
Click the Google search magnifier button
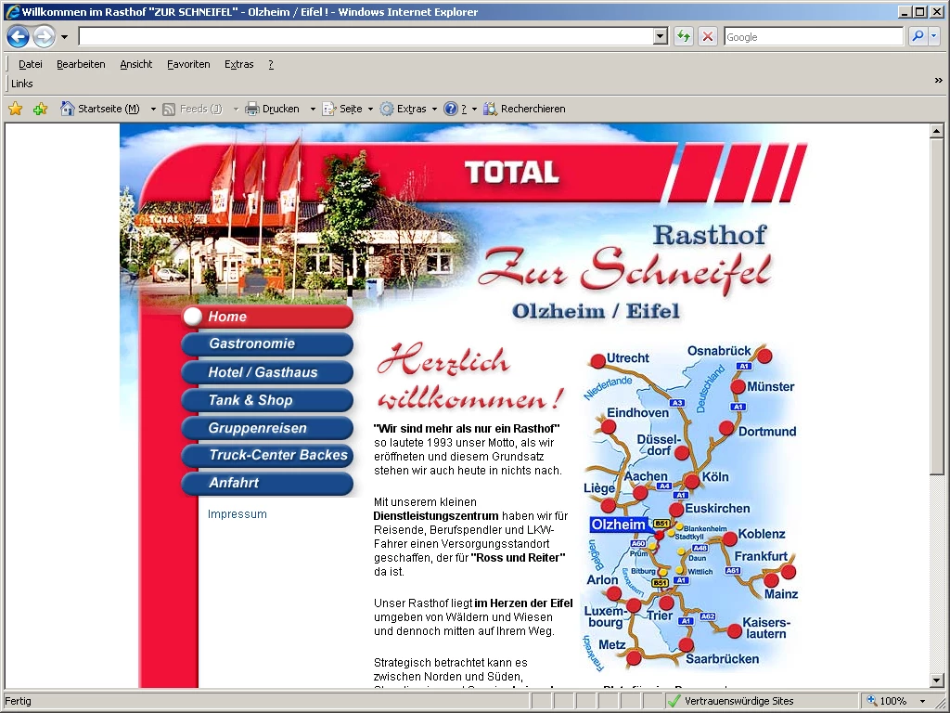[x=918, y=36]
